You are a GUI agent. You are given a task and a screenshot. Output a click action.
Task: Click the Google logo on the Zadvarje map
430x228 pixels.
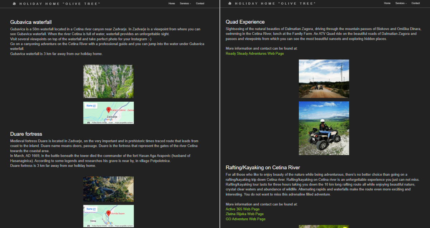coord(109,119)
